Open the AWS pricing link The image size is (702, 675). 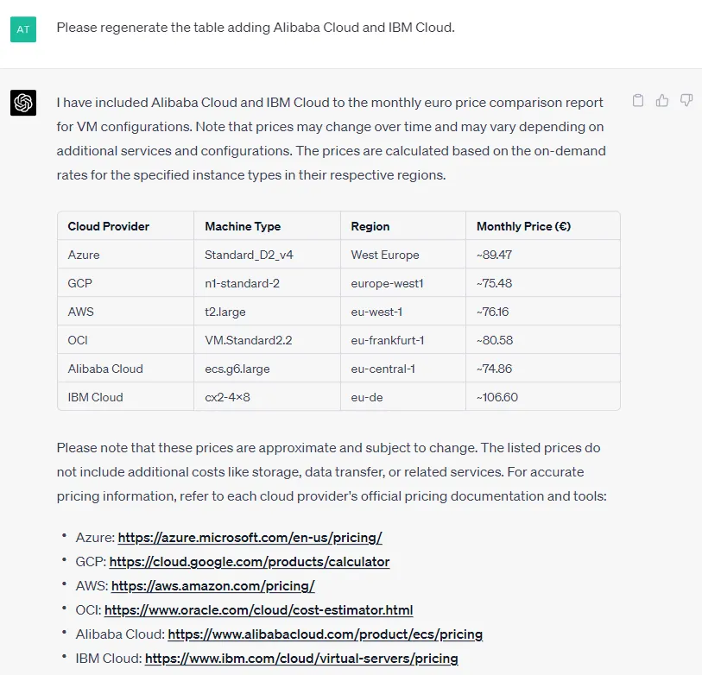(213, 586)
